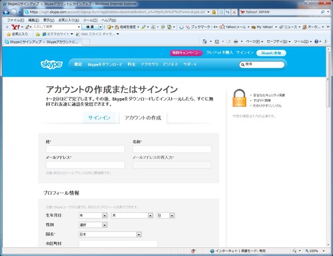
Task: Toggle the Compatibility View page icon
Action: point(221,12)
